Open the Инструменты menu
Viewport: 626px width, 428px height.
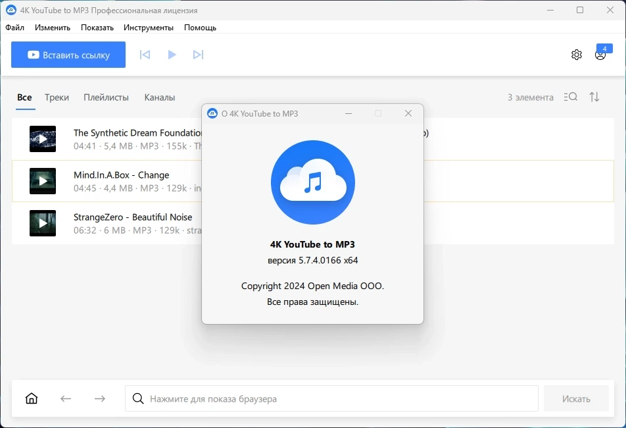tap(149, 28)
